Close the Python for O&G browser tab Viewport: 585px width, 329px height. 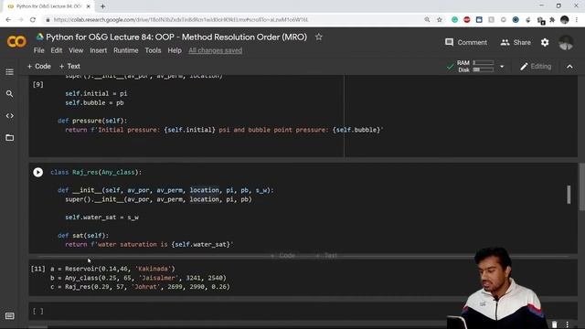(89, 6)
